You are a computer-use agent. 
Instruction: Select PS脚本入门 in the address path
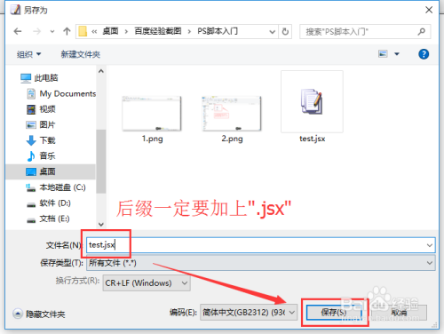tap(218, 31)
